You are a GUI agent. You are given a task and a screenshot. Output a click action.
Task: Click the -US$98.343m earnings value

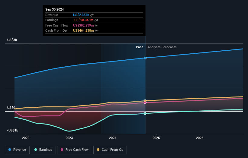coord(83,20)
